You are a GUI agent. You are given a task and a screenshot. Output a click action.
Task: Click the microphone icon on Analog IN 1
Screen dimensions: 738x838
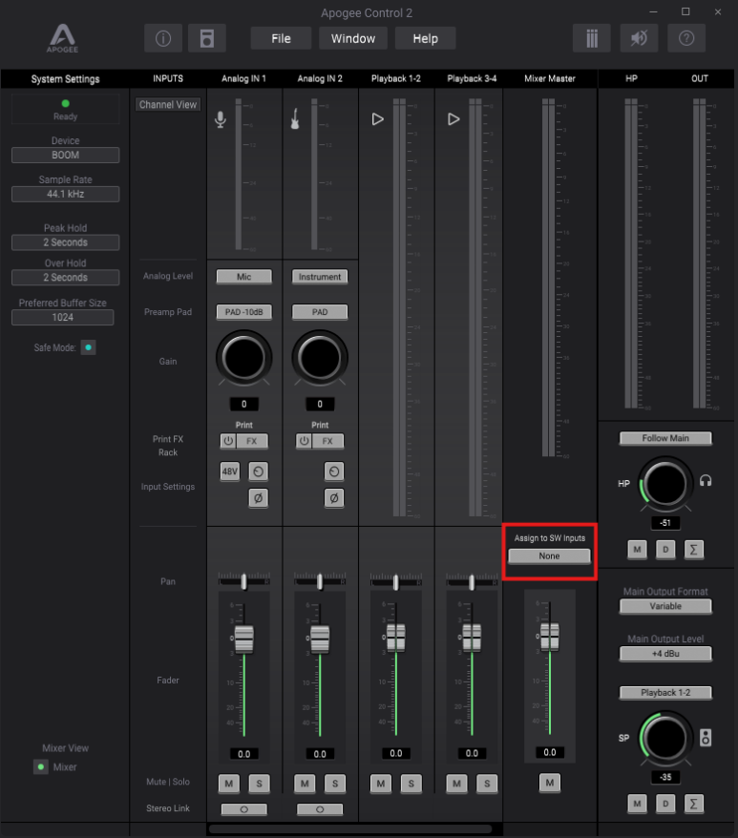(x=221, y=119)
